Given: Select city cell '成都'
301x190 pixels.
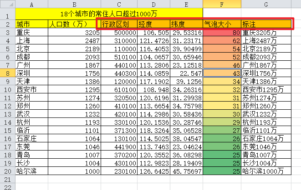Looking at the screenshot, I should (x=32, y=57).
